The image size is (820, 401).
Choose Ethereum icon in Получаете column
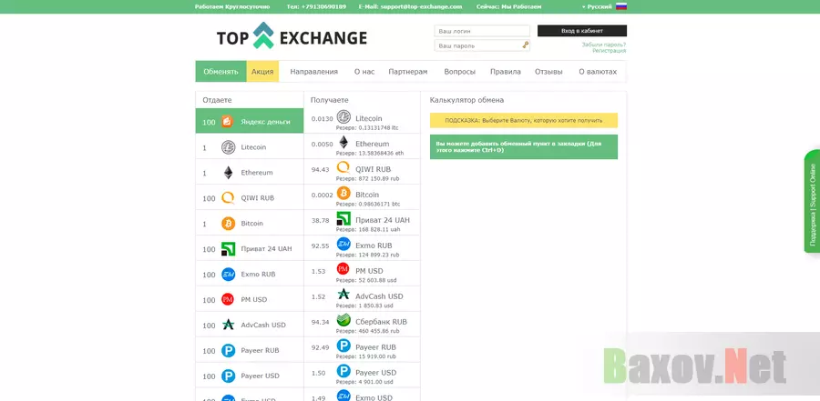click(343, 142)
